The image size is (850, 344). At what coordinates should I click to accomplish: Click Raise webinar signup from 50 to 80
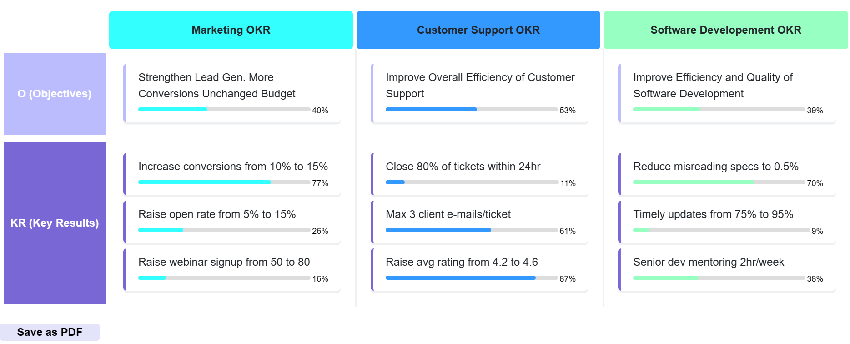pyautogui.click(x=224, y=262)
